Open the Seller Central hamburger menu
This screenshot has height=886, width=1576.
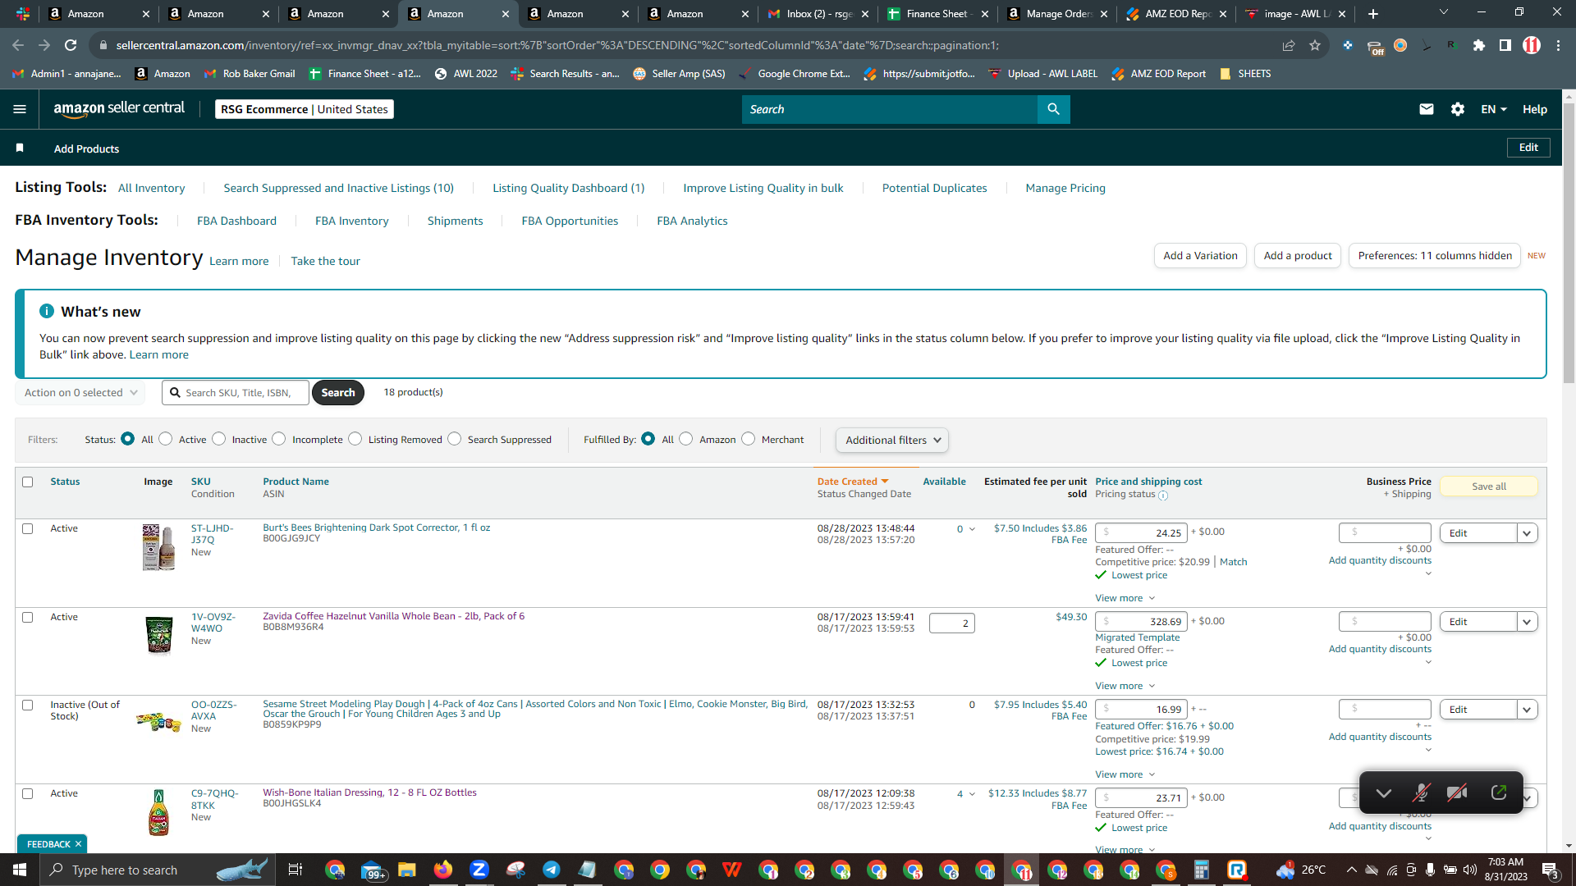coord(20,109)
